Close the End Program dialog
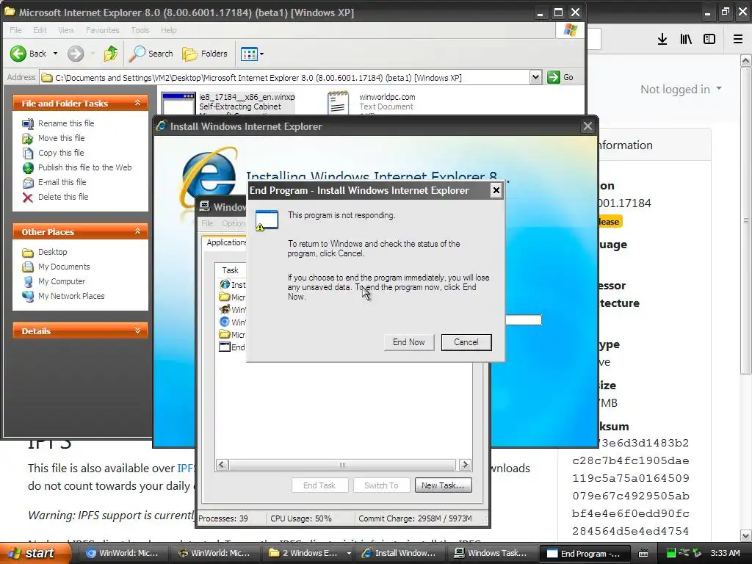752x564 pixels. (x=496, y=190)
